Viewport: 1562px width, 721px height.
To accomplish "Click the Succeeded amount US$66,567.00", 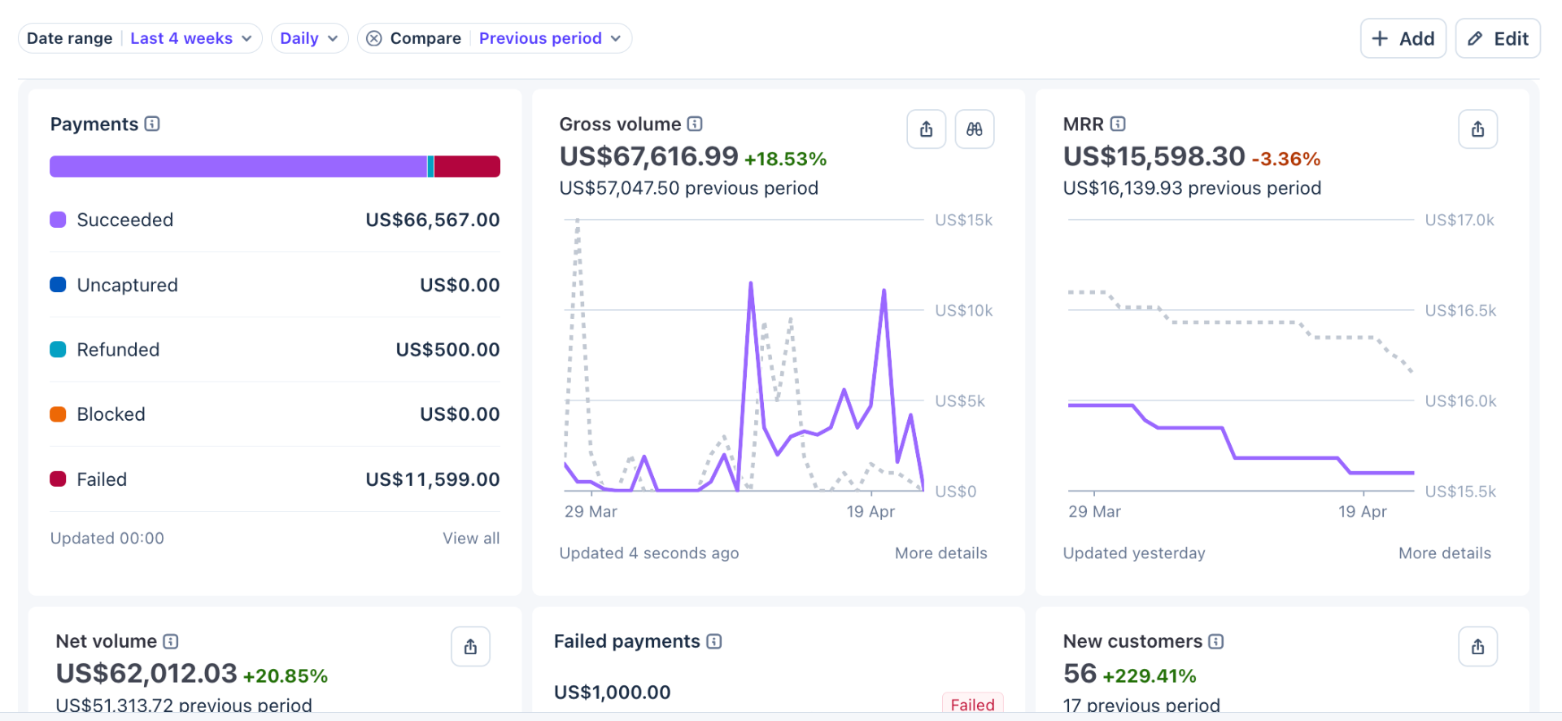I will [x=433, y=220].
